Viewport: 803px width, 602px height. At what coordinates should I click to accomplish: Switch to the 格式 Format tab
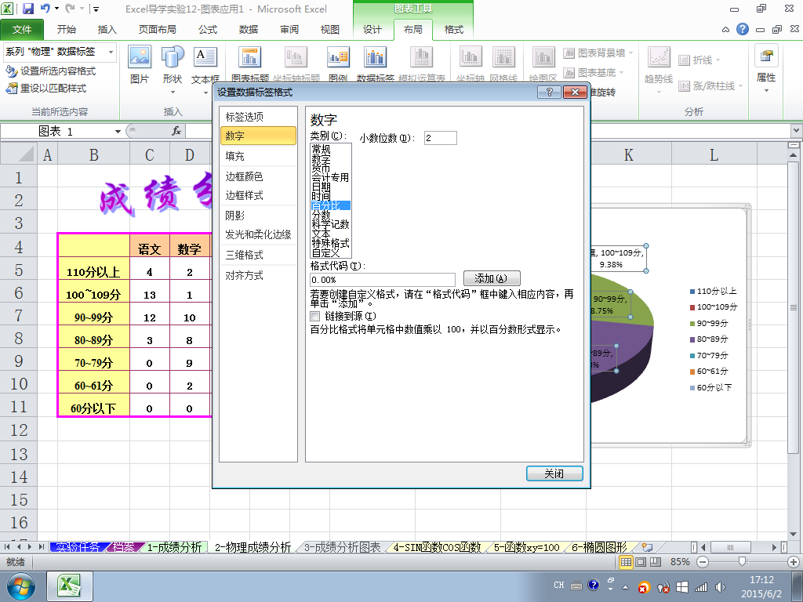[454, 30]
